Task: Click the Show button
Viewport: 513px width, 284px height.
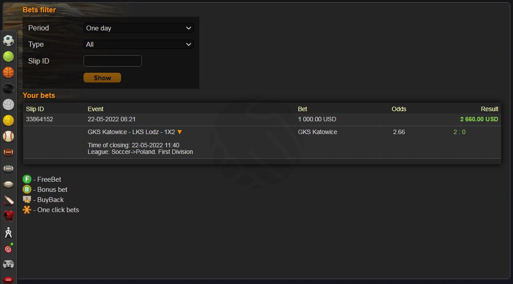Action: click(102, 78)
